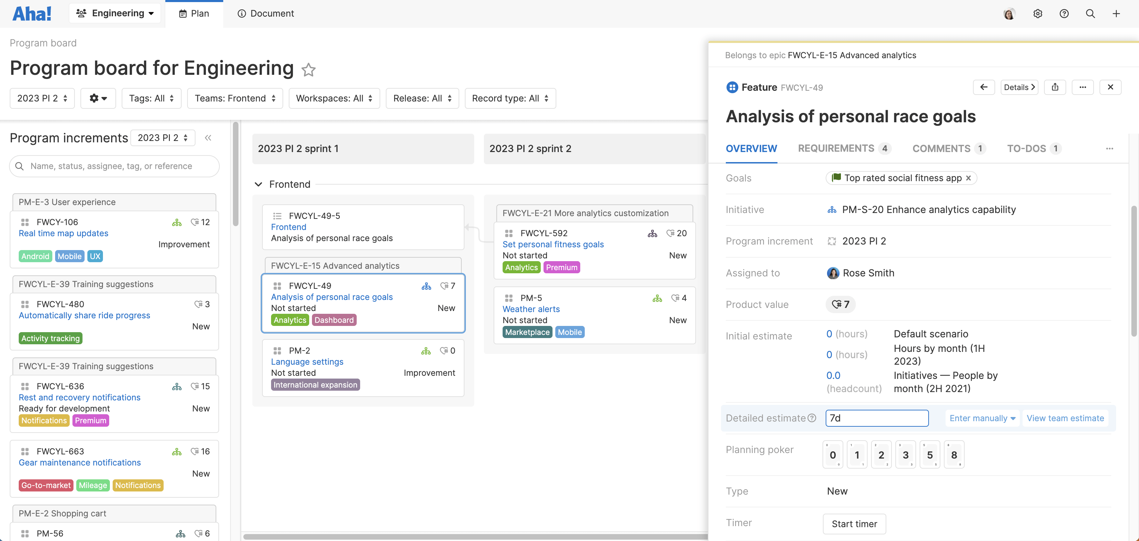This screenshot has width=1139, height=541.
Task: Open the Enter manually dropdown
Action: [x=982, y=418]
